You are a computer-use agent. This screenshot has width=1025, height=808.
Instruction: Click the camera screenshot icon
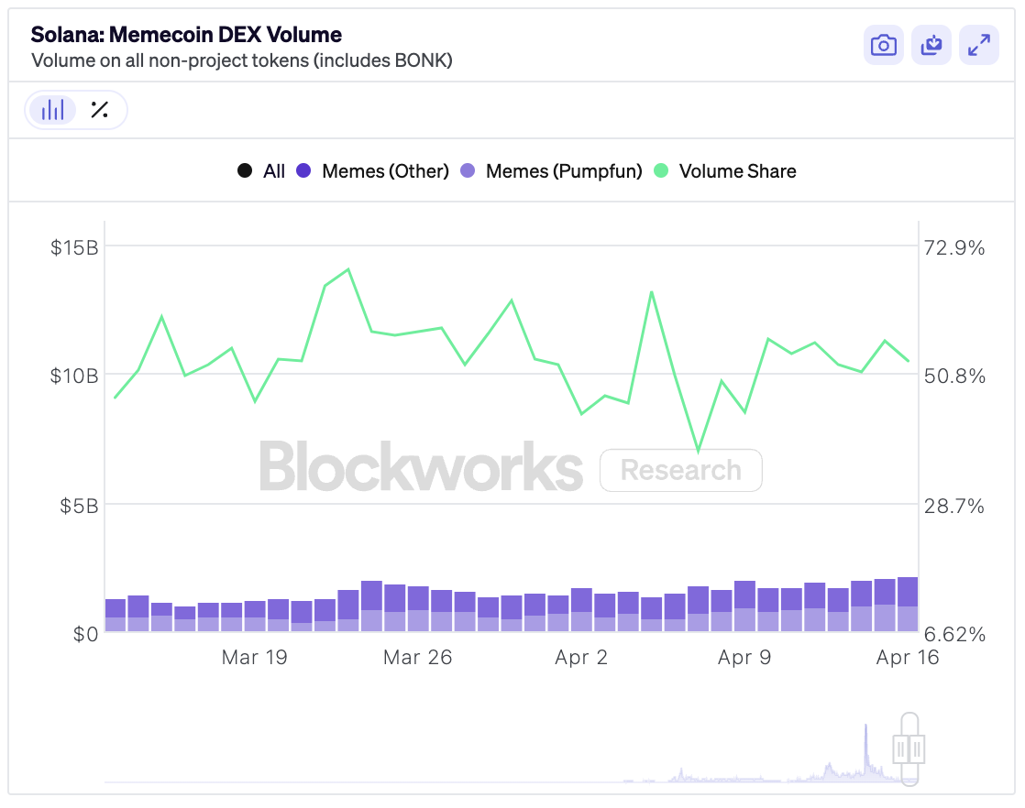[x=884, y=45]
